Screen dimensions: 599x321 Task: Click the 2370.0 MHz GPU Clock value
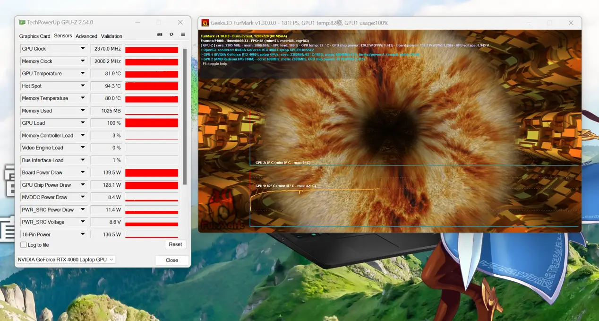[x=106, y=49]
